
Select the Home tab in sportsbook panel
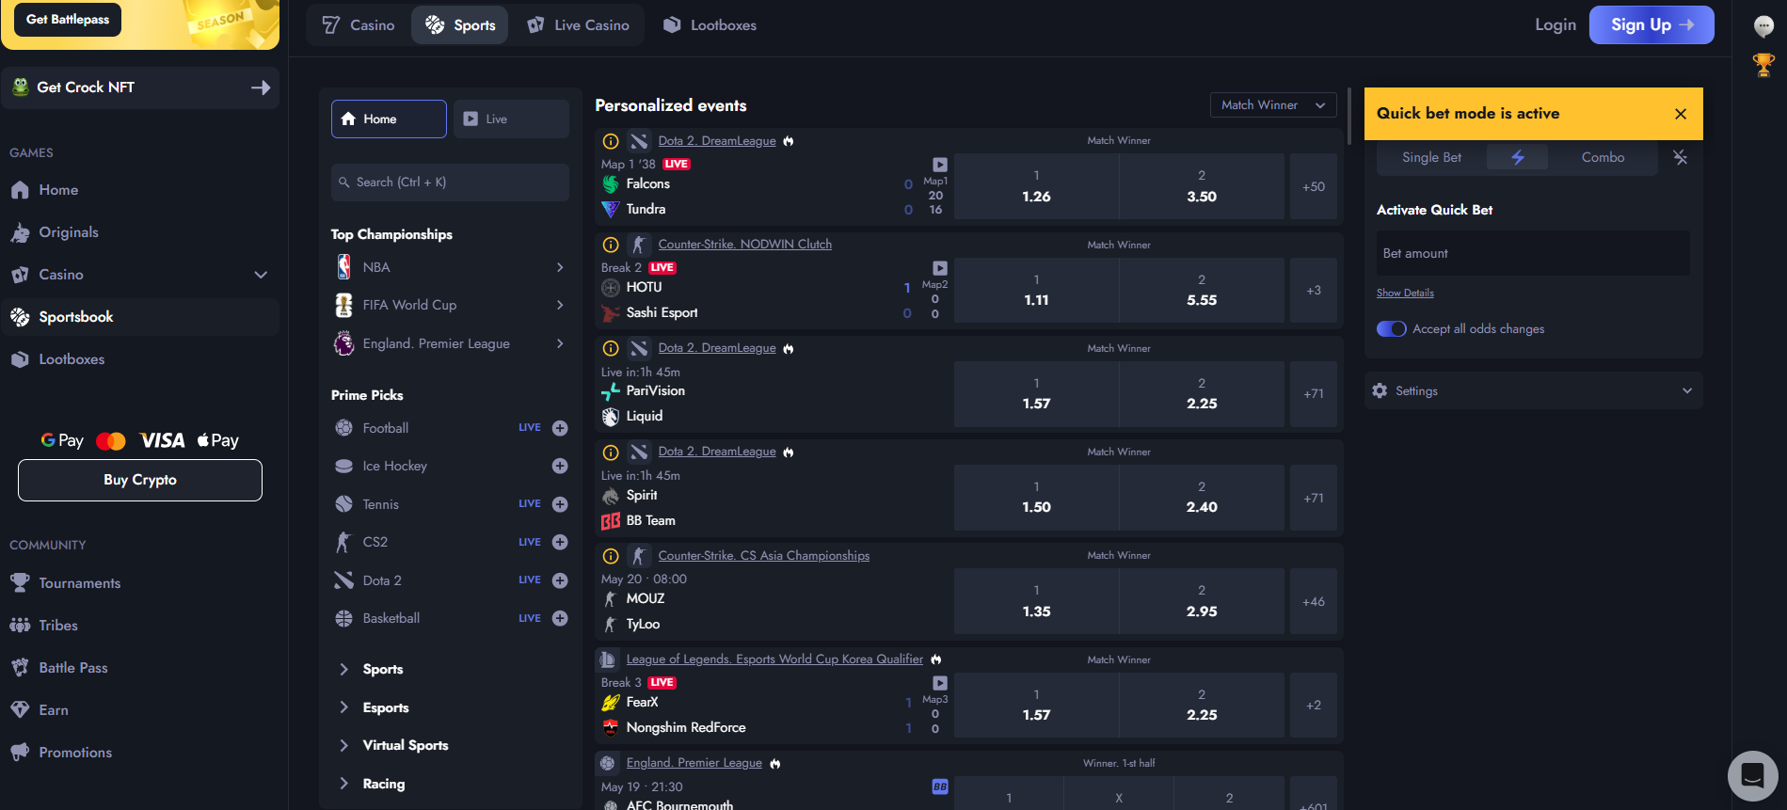point(389,119)
